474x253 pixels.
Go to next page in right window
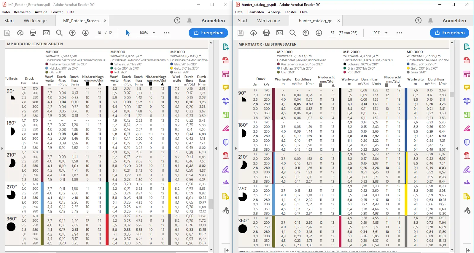(319, 33)
